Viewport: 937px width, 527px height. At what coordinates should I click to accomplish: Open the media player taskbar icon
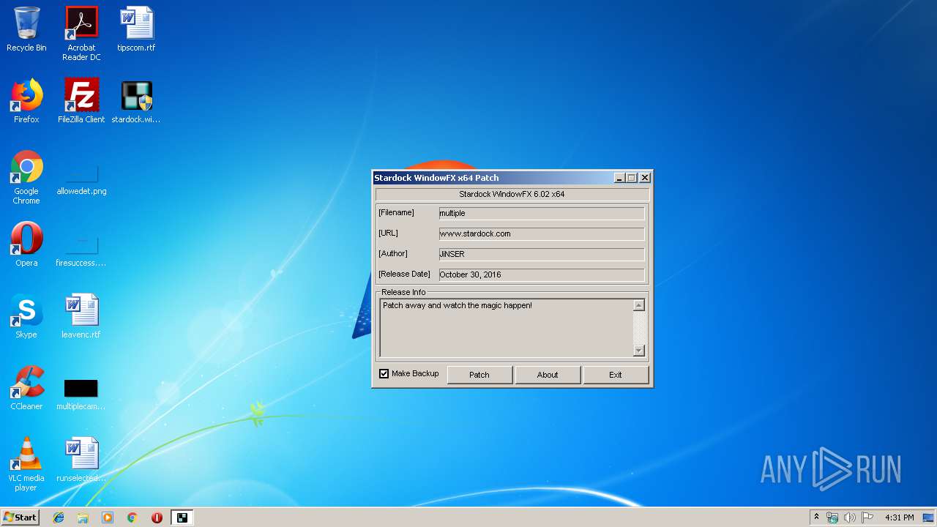(x=108, y=517)
